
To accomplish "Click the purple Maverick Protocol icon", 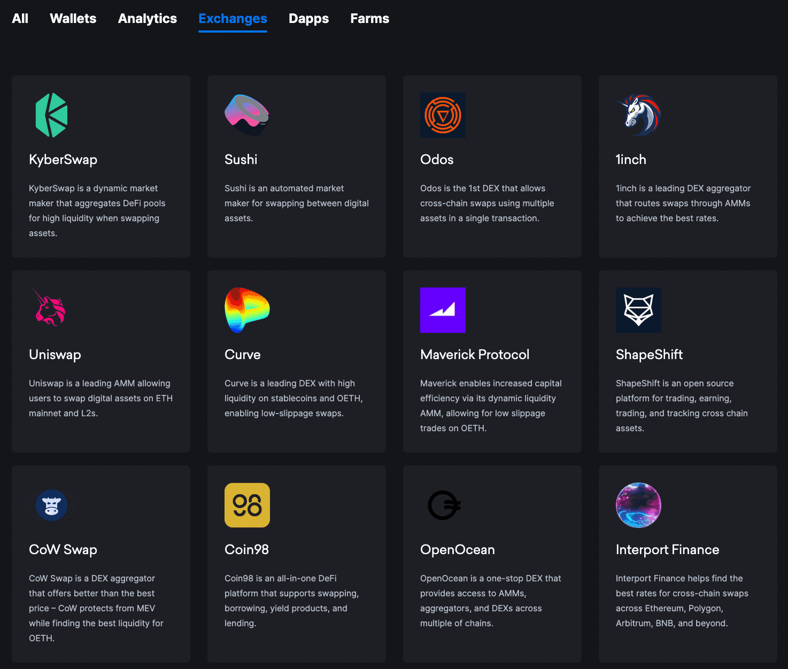I will click(x=443, y=310).
